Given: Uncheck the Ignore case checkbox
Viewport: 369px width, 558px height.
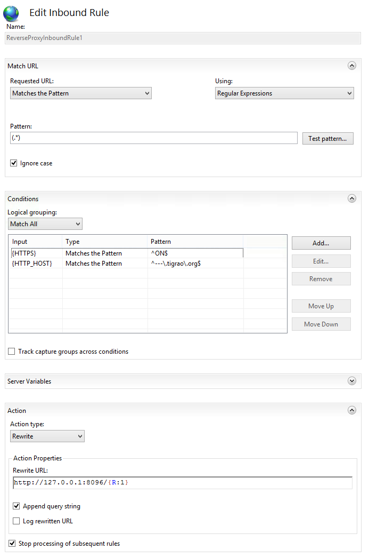Looking at the screenshot, I should click(x=13, y=163).
